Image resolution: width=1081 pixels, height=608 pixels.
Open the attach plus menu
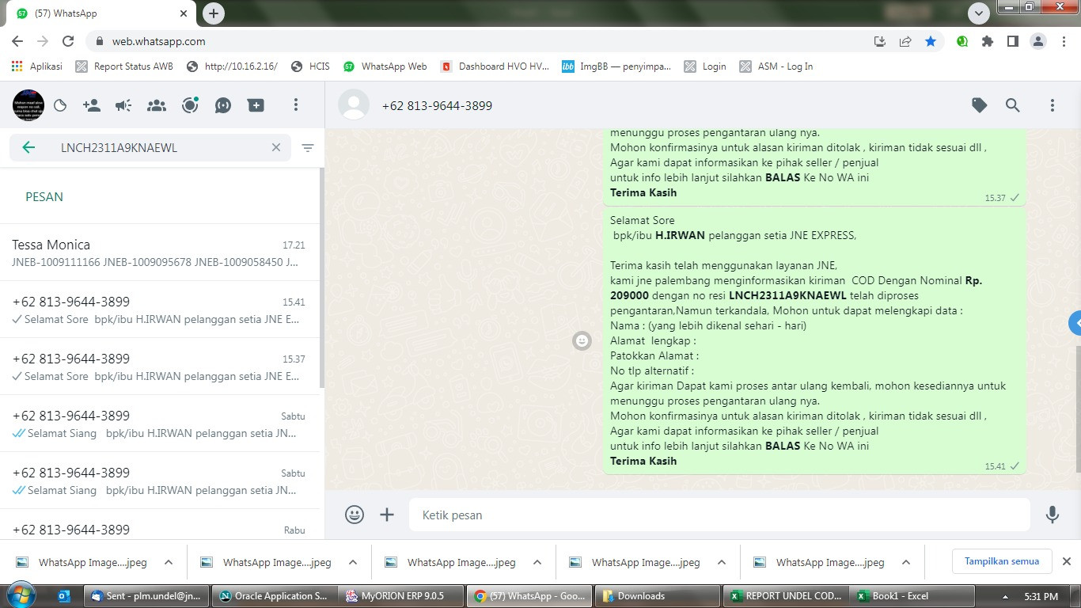coord(387,515)
